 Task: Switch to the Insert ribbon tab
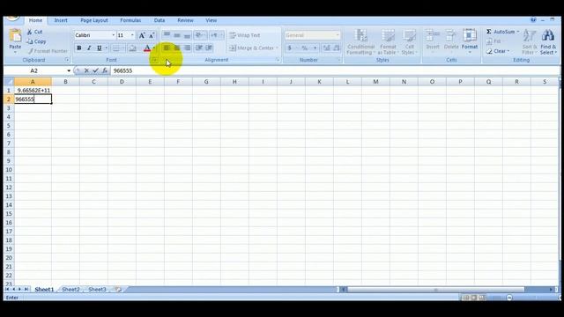coord(61,20)
